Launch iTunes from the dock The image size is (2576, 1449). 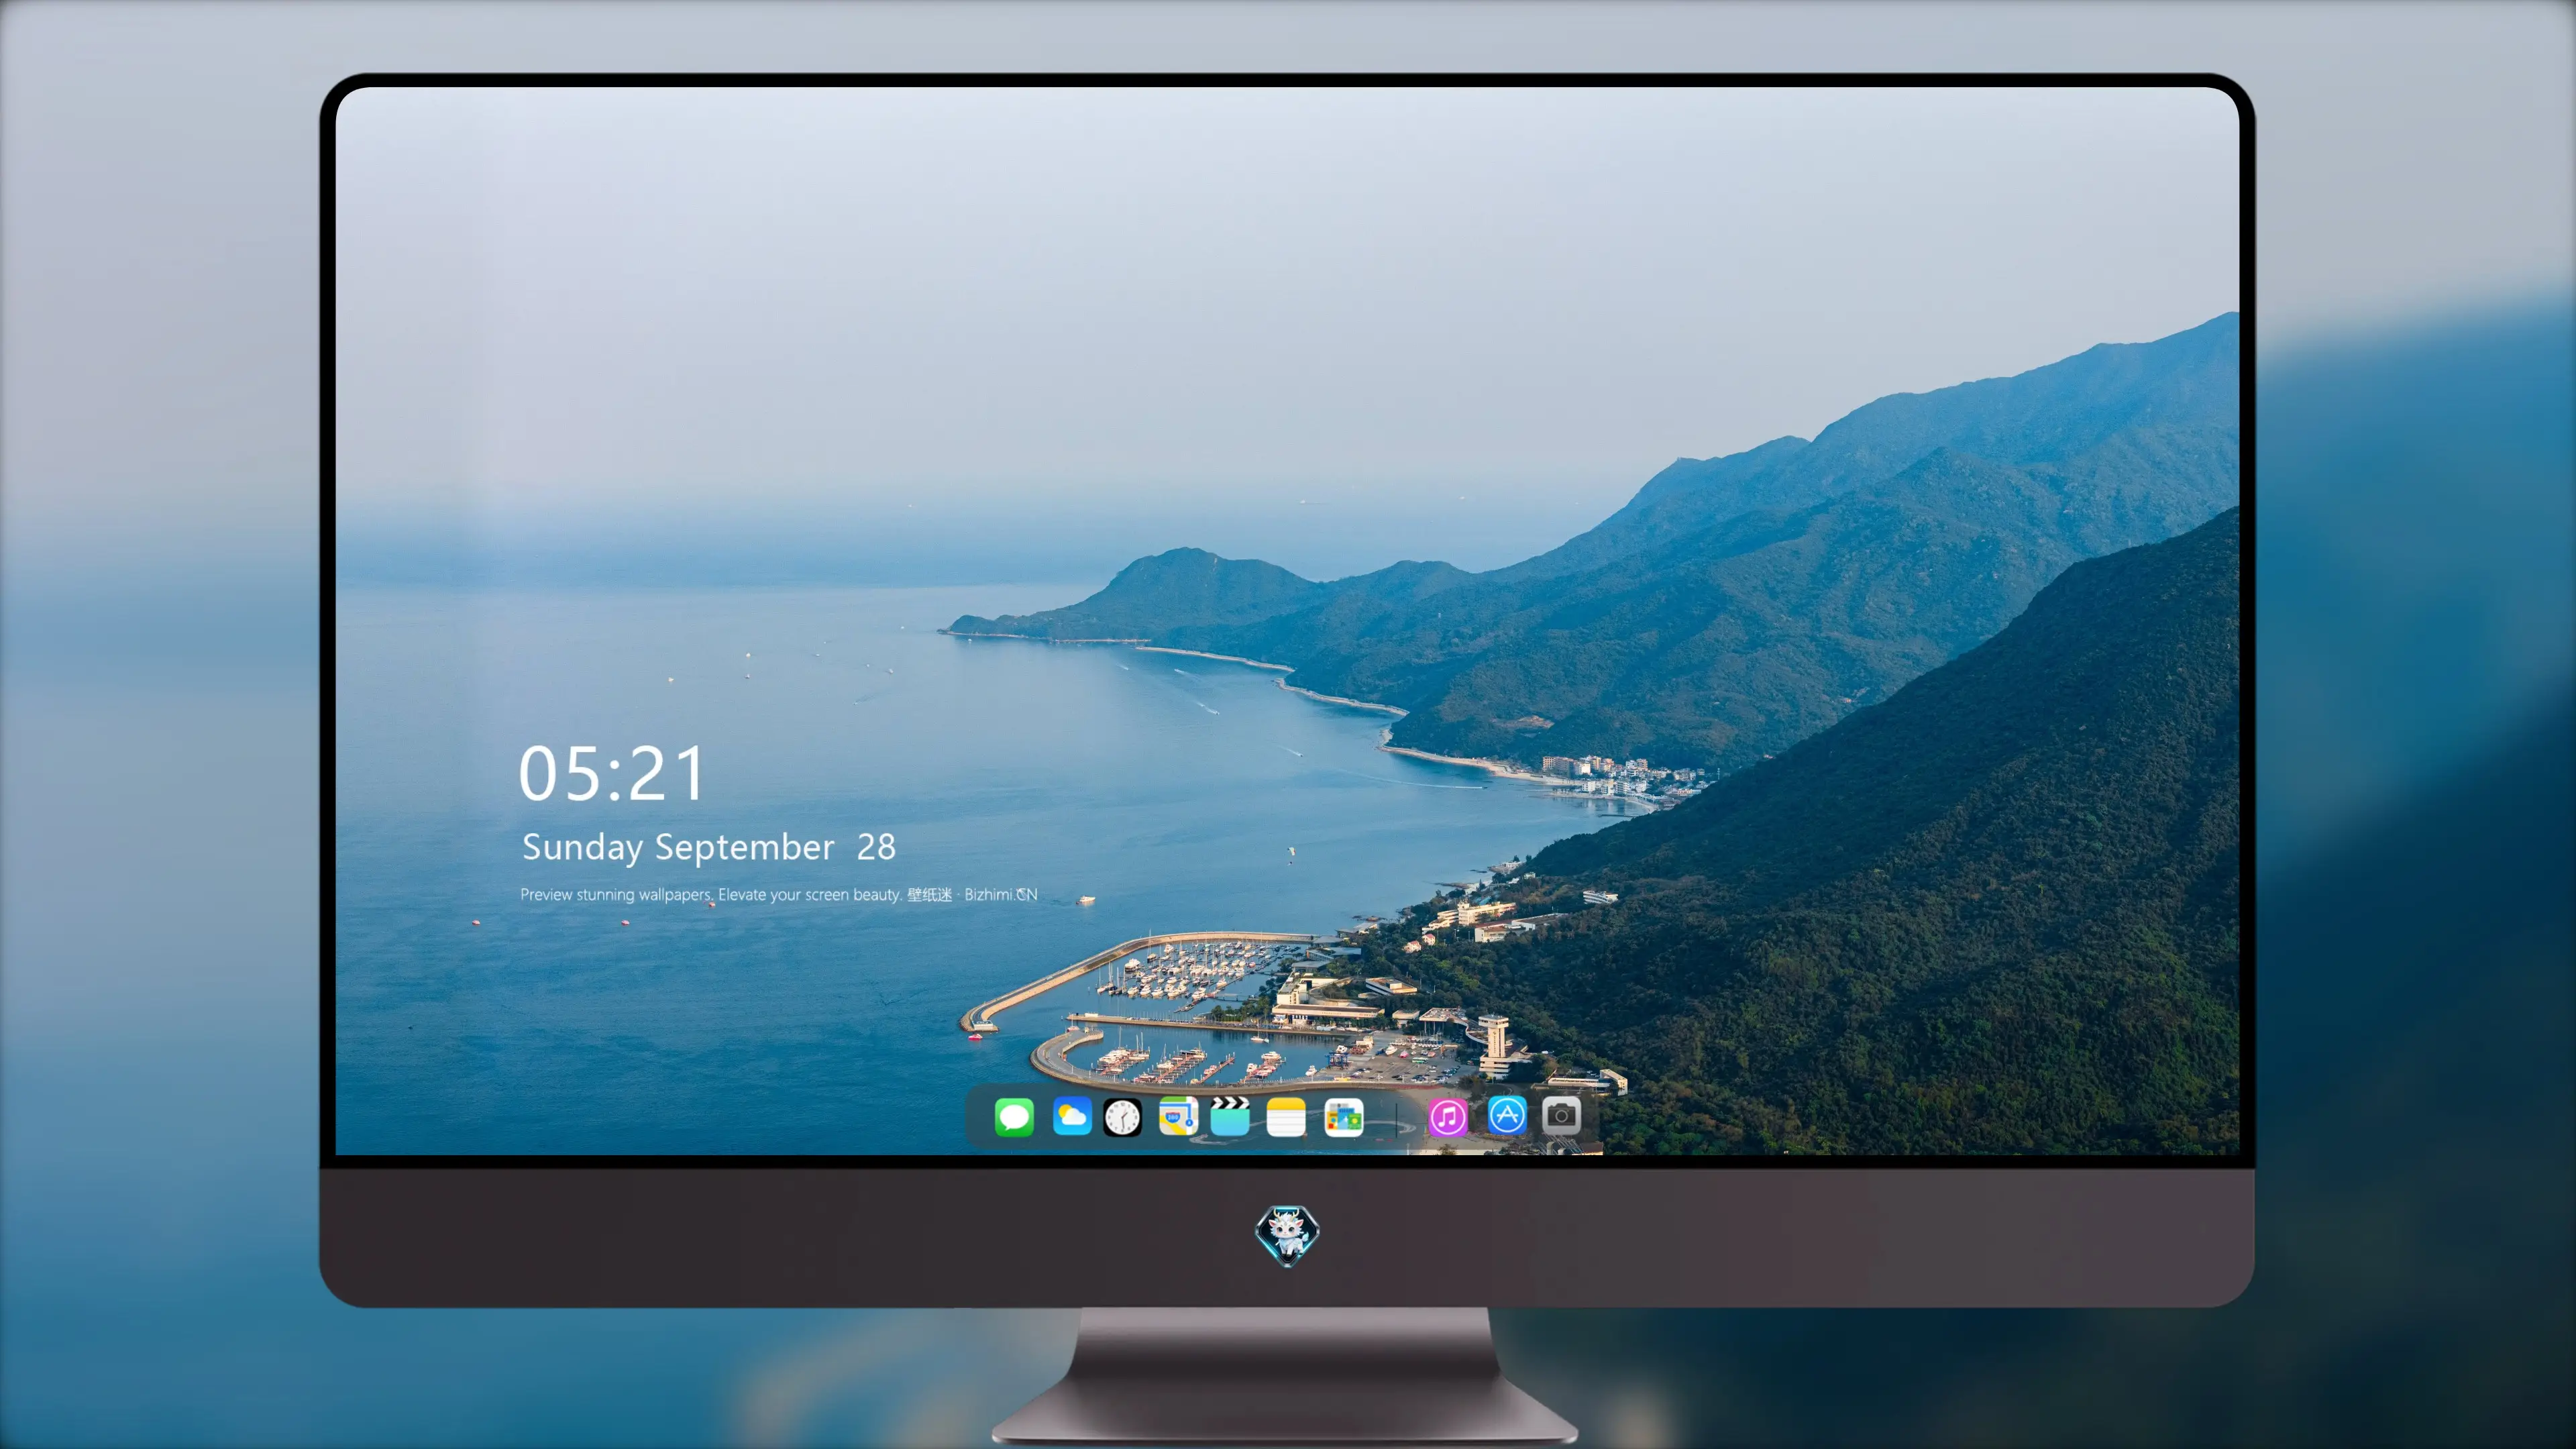[x=1448, y=1117]
